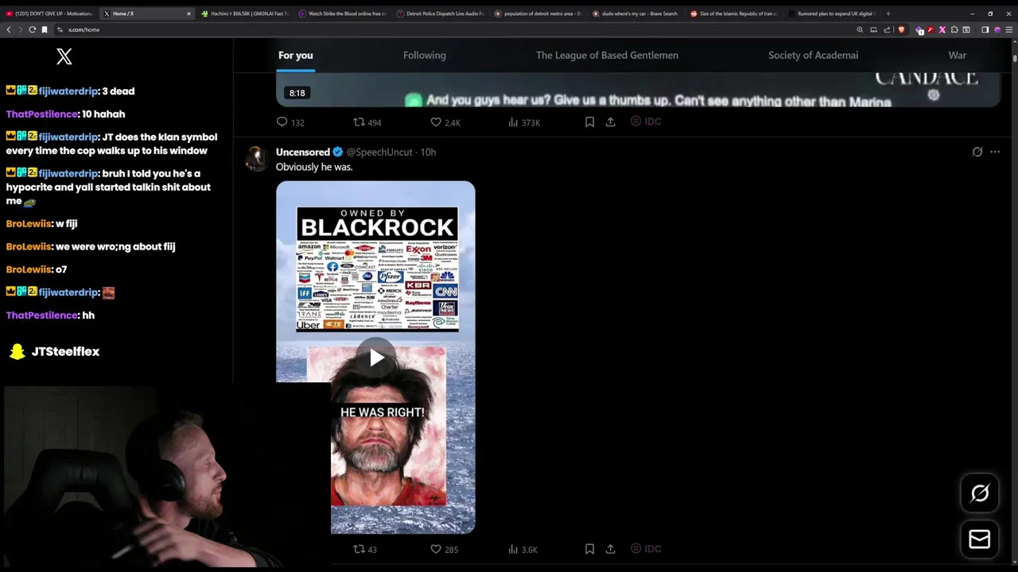
Task: Click the X logo in the sidebar
Action: coord(64,56)
